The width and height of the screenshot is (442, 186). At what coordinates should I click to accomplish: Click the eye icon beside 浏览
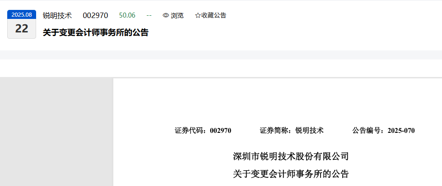click(x=166, y=15)
